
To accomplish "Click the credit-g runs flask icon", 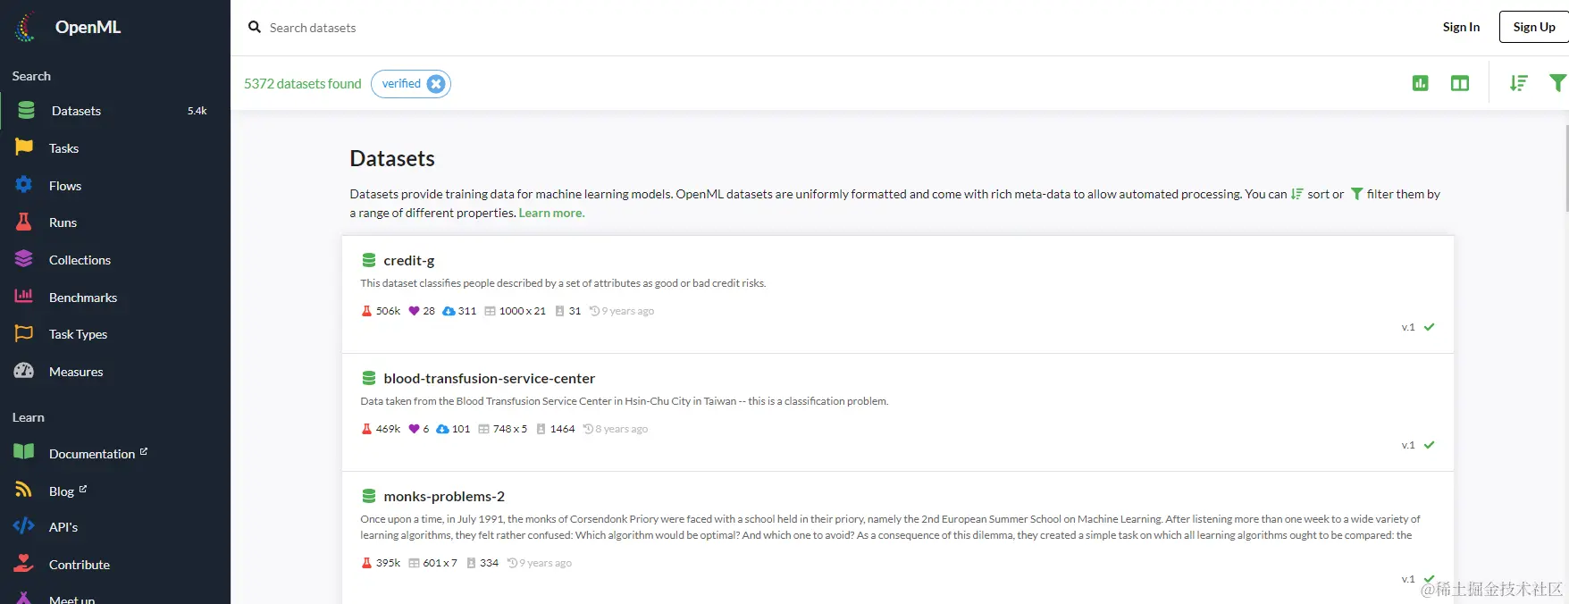I will (x=366, y=311).
